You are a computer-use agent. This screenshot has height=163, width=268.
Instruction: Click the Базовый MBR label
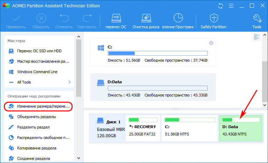pyautogui.click(x=111, y=129)
